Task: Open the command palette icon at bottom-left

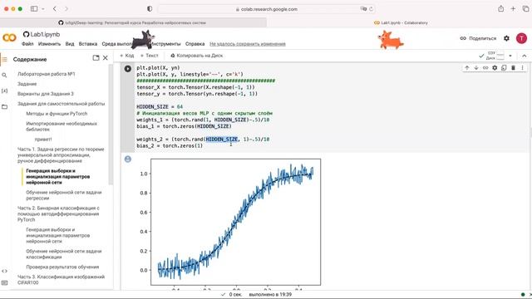Action: [4, 282]
